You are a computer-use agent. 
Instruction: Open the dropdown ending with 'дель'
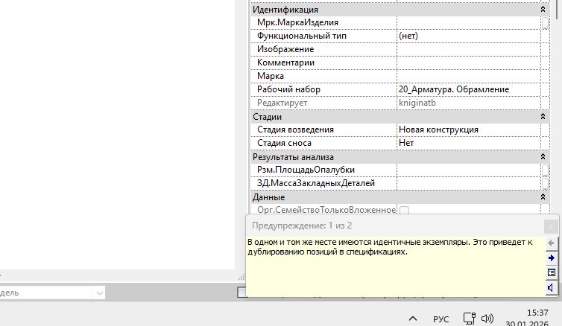(99, 293)
